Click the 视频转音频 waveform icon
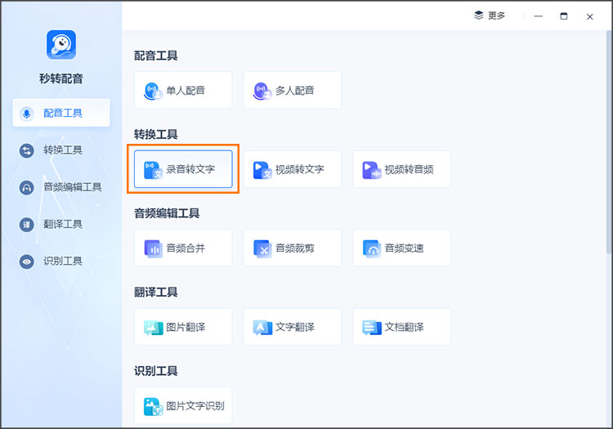The height and width of the screenshot is (429, 613). click(x=371, y=170)
